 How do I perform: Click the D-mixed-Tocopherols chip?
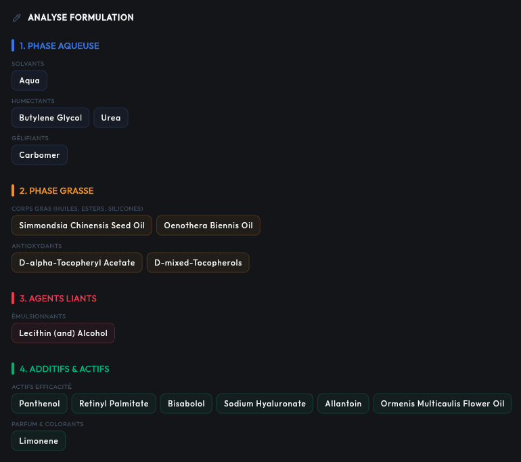[198, 263]
